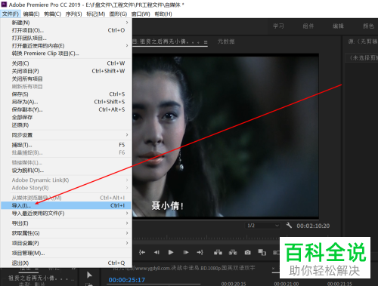Open the 序列(S) menu

coord(73,14)
